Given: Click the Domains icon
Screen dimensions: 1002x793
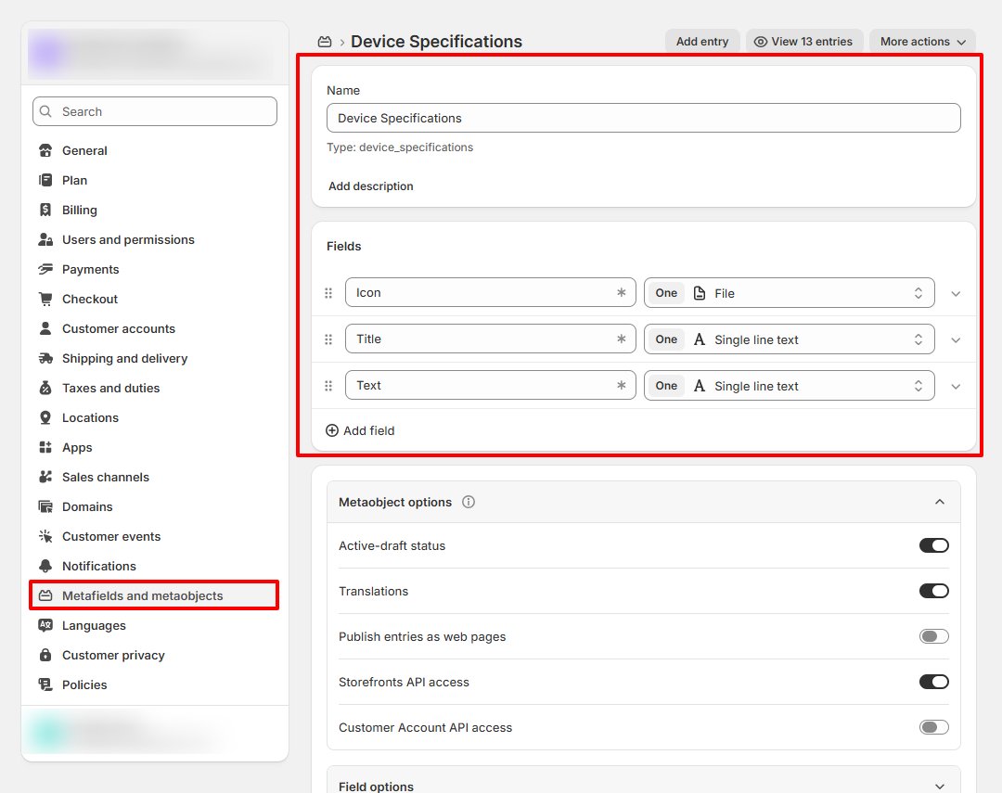Looking at the screenshot, I should coord(45,506).
